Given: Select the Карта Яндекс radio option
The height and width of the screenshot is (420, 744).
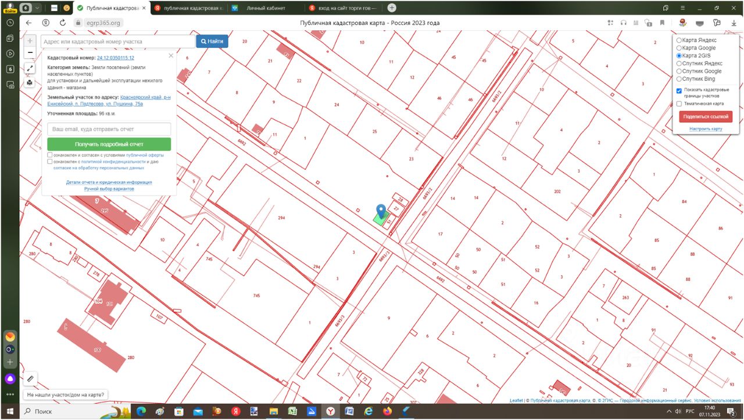Looking at the screenshot, I should (679, 40).
